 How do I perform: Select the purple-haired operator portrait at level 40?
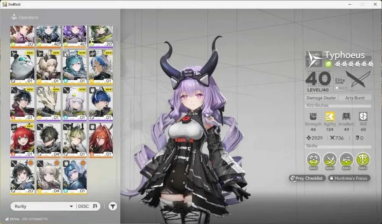[75, 36]
